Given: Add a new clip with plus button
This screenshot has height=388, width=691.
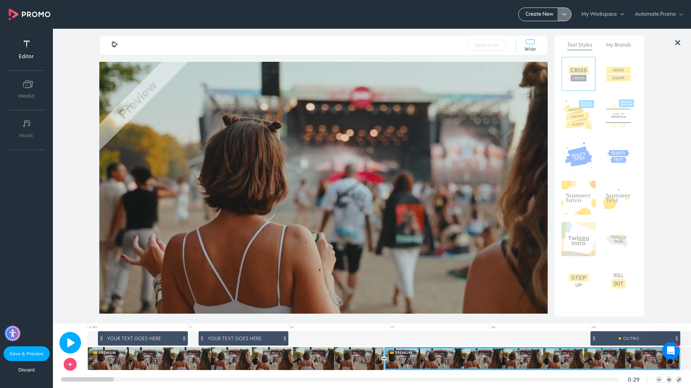Looking at the screenshot, I should click(x=70, y=364).
